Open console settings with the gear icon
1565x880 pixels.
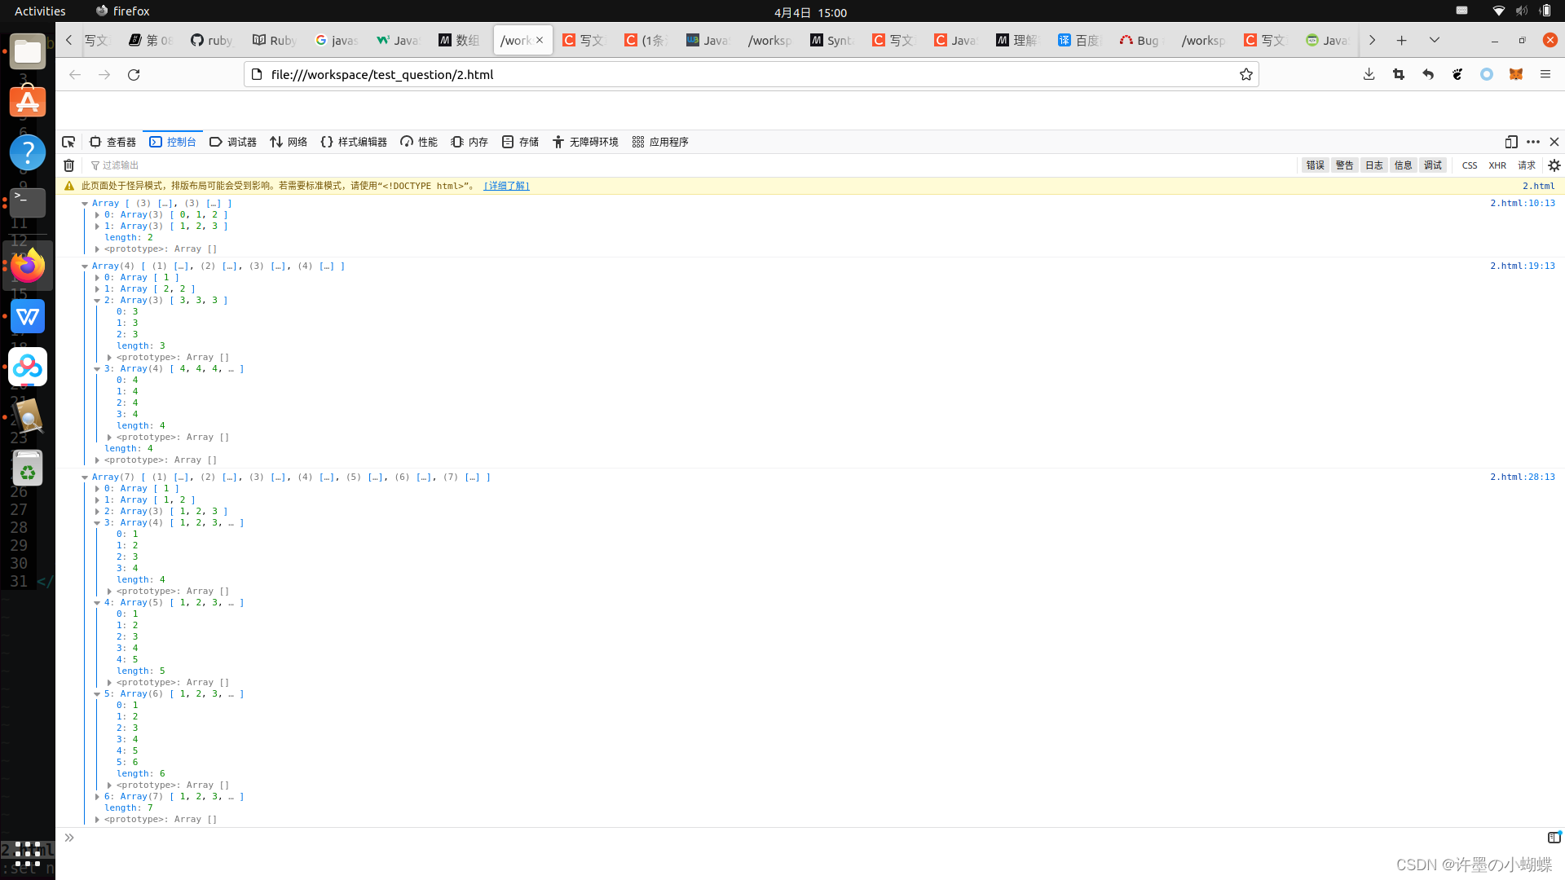tap(1554, 165)
